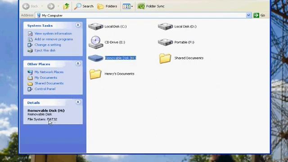
Task: Click the My Network Places icon
Action: pyautogui.click(x=30, y=72)
